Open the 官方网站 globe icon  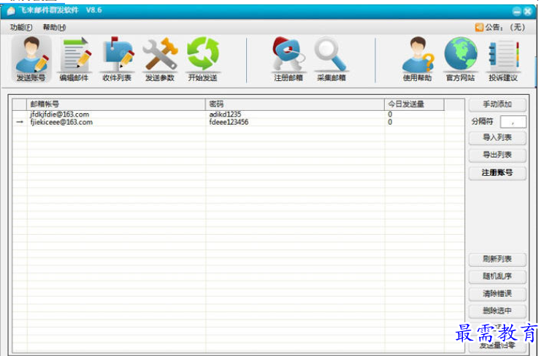click(460, 58)
